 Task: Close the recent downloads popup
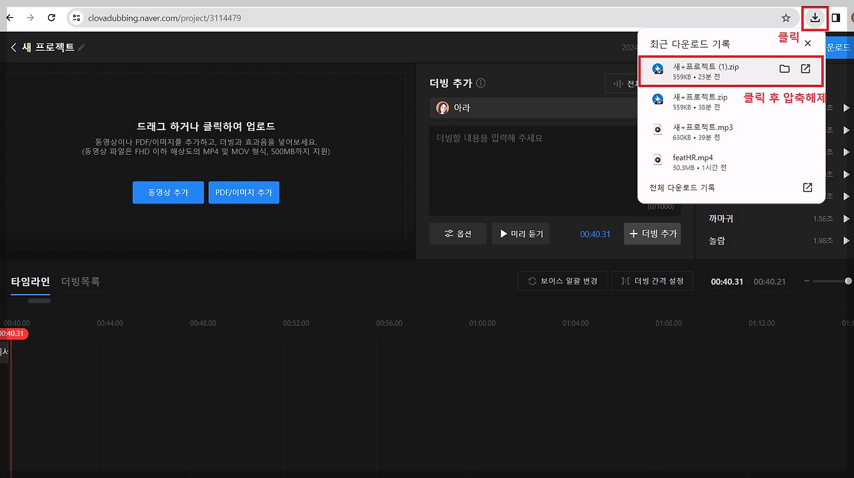[x=807, y=43]
